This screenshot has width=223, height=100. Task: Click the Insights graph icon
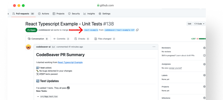point(85,14)
